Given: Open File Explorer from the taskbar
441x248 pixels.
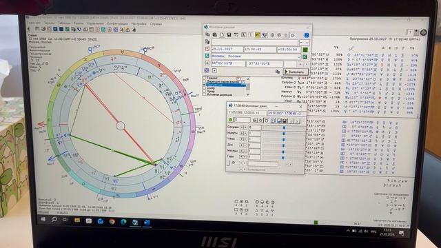Looking at the screenshot, I should tap(77, 220).
